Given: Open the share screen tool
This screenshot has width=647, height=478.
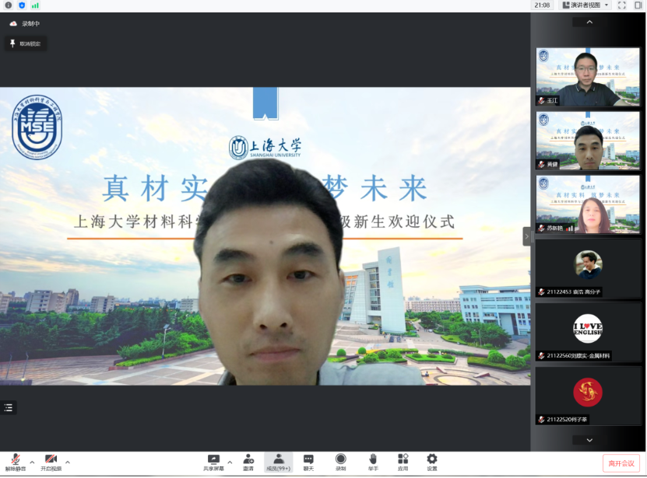Looking at the screenshot, I should [x=213, y=462].
